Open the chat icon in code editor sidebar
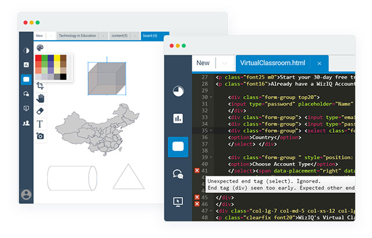The width and height of the screenshot is (372, 238). point(178,174)
